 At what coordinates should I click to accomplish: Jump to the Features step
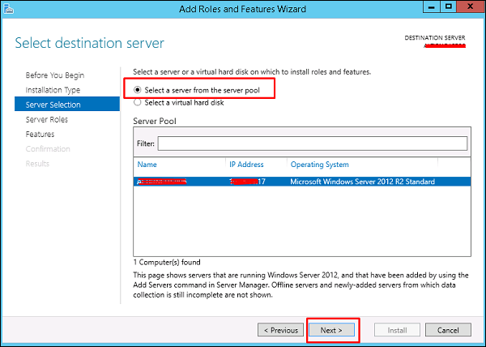click(x=40, y=135)
